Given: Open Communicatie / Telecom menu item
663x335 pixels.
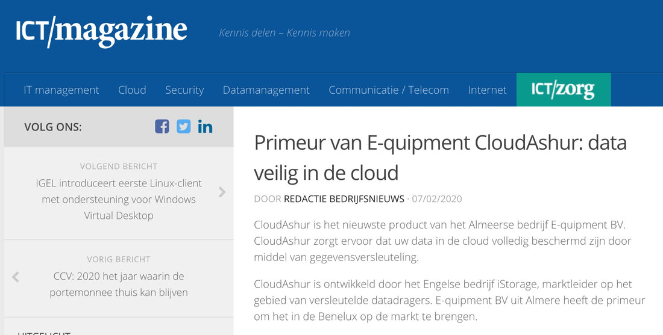Looking at the screenshot, I should click(388, 90).
